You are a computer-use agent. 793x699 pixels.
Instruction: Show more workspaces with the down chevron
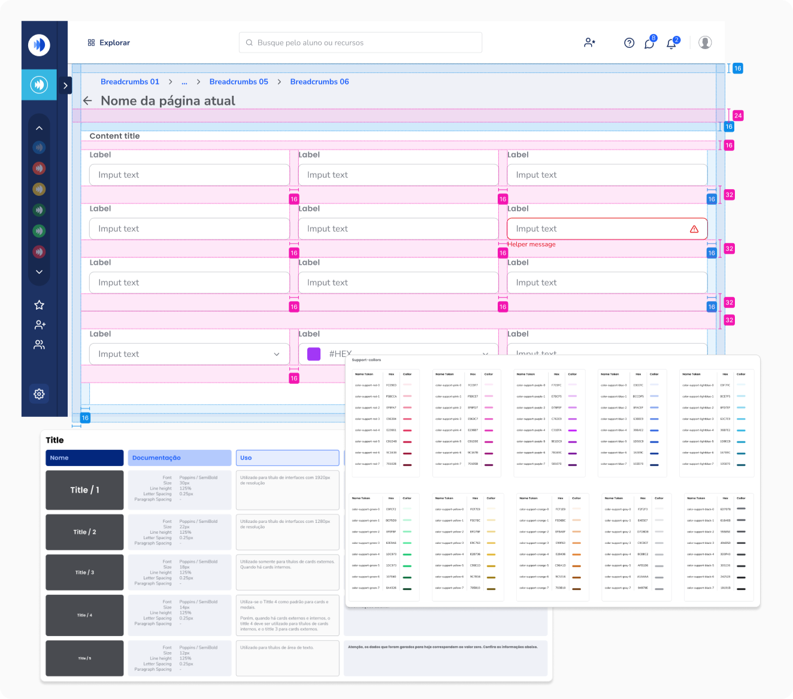39,272
